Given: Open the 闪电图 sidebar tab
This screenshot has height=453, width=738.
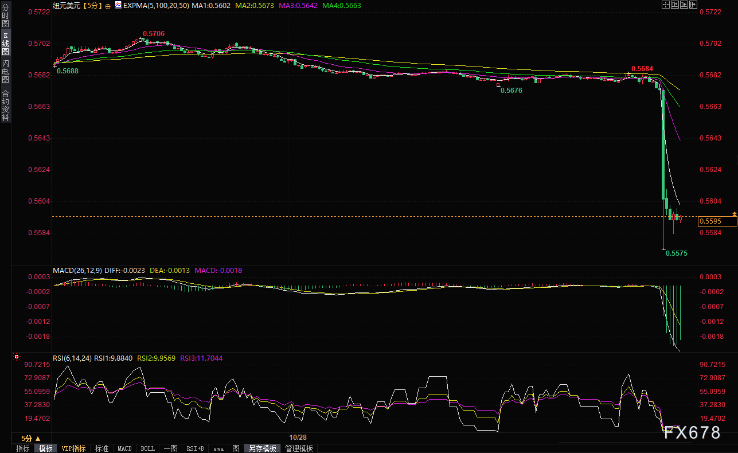Looking at the screenshot, I should pos(5,72).
